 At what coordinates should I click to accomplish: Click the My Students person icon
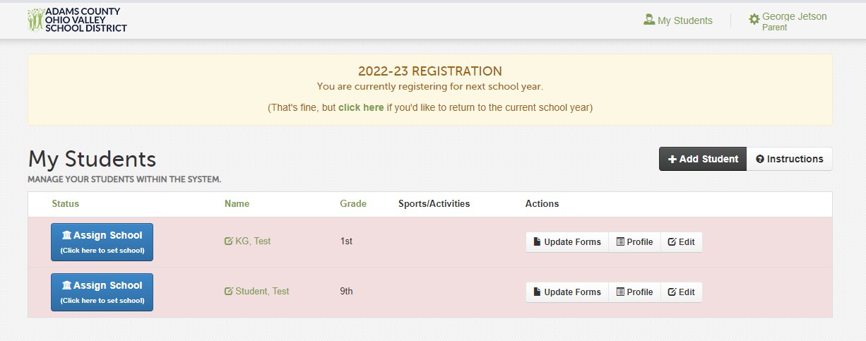click(649, 20)
